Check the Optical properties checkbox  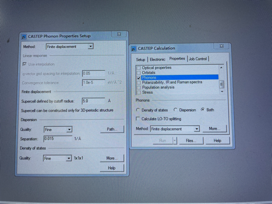[138, 68]
